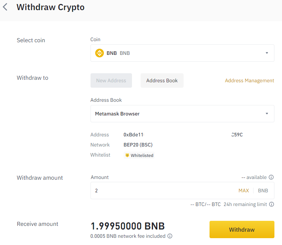Go back using the left arrow icon
The width and height of the screenshot is (282, 245).
tap(5, 7)
